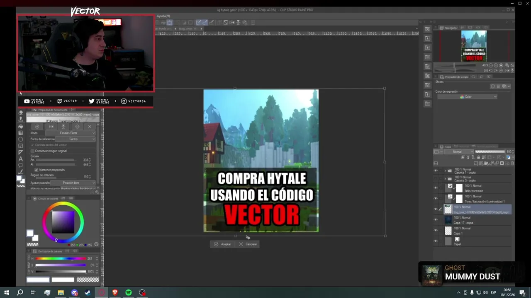This screenshot has height=298, width=531.
Task: Enable Border effect in Layer Property
Action: tap(492, 87)
